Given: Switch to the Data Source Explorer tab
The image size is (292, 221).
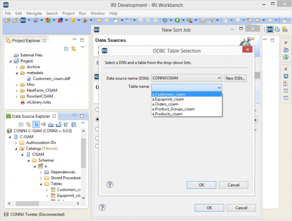Looking at the screenshot, I should [30, 116].
